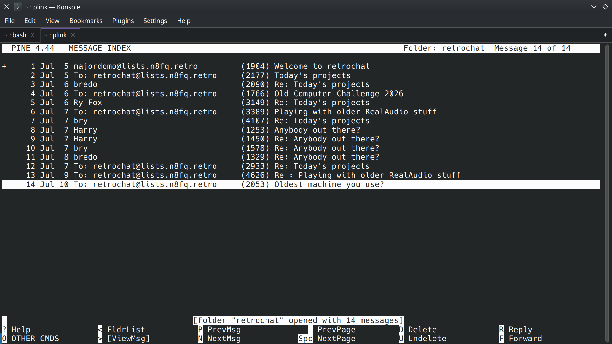The width and height of the screenshot is (612, 344).
Task: Click the 'O OTHER CMDS' command
Action: pyautogui.click(x=31, y=339)
